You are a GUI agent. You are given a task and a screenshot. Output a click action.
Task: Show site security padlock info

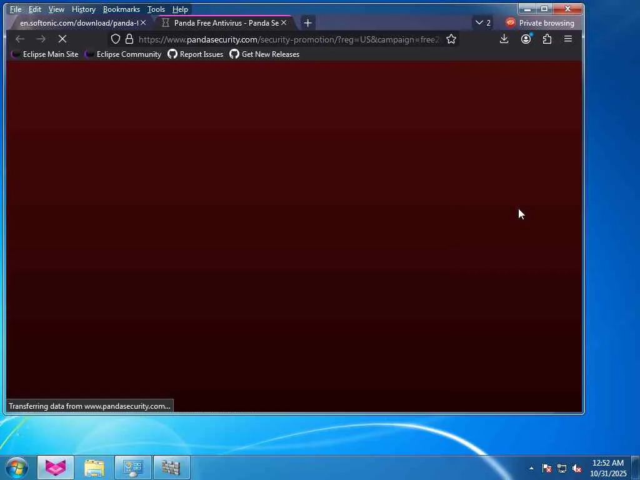pyautogui.click(x=129, y=39)
